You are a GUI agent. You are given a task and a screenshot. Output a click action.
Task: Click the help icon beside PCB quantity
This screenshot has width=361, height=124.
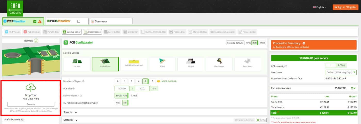[286, 66]
